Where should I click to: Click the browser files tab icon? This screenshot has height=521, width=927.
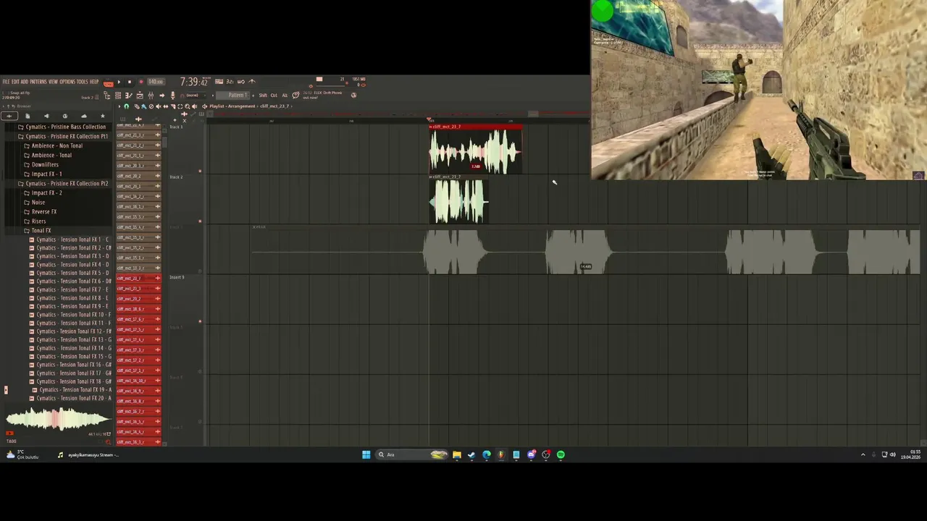pyautogui.click(x=28, y=116)
